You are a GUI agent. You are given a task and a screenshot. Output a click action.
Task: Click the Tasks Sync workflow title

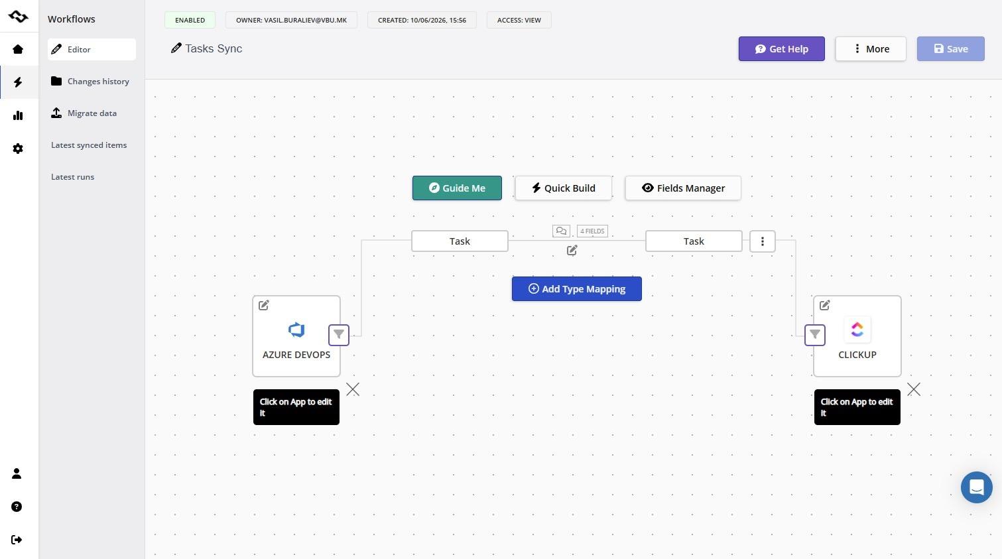point(214,48)
